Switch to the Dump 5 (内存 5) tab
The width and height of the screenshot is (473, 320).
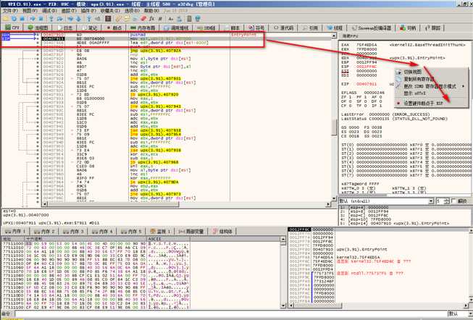tap(132, 232)
